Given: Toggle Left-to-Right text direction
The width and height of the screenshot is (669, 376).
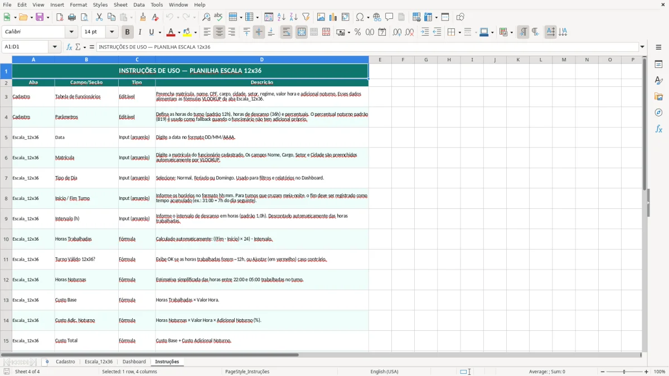Looking at the screenshot, I should pos(522,32).
